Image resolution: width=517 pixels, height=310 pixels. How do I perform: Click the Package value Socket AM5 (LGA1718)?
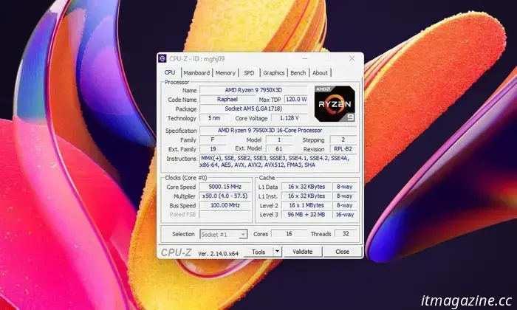pyautogui.click(x=253, y=108)
